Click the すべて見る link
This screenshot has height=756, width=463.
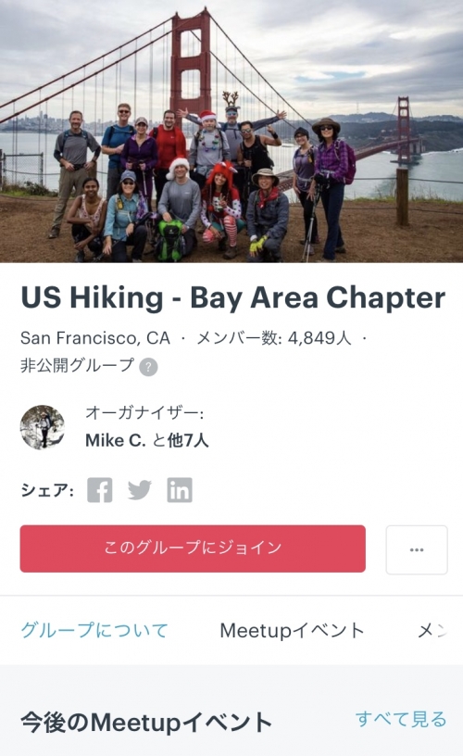[x=401, y=719]
